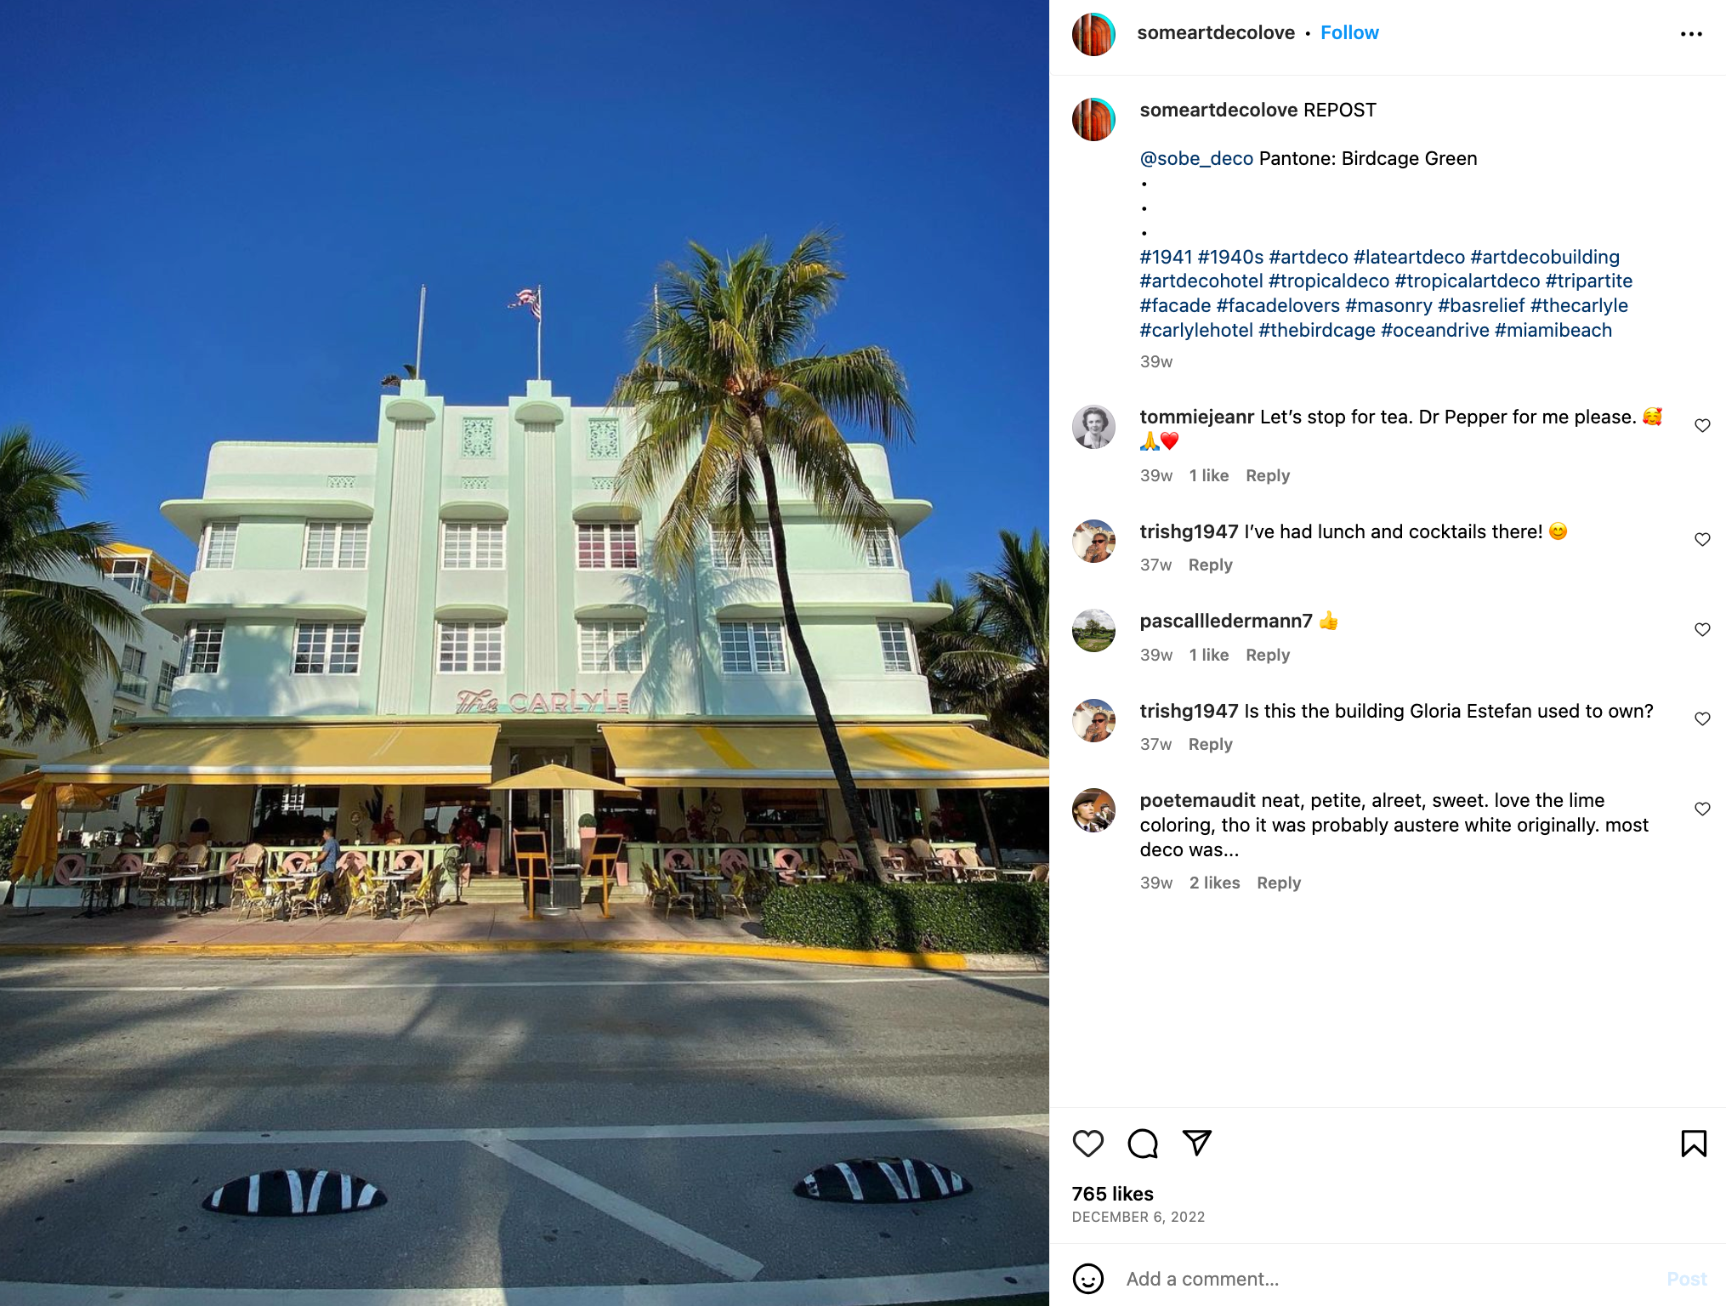Open someartdecolove header profile avatar
Image resolution: width=1726 pixels, height=1306 pixels.
pyautogui.click(x=1093, y=34)
